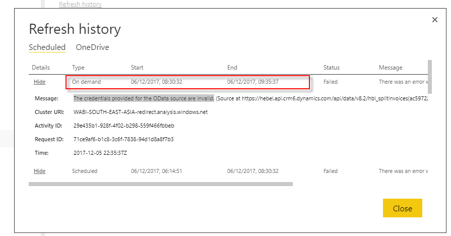
Task: Click error message of the Scheduled row
Action: [x=403, y=171]
